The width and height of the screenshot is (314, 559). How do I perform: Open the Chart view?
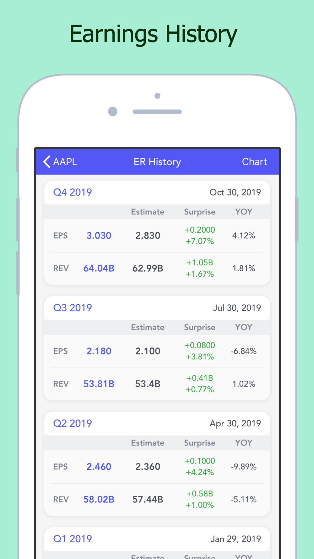pyautogui.click(x=254, y=162)
